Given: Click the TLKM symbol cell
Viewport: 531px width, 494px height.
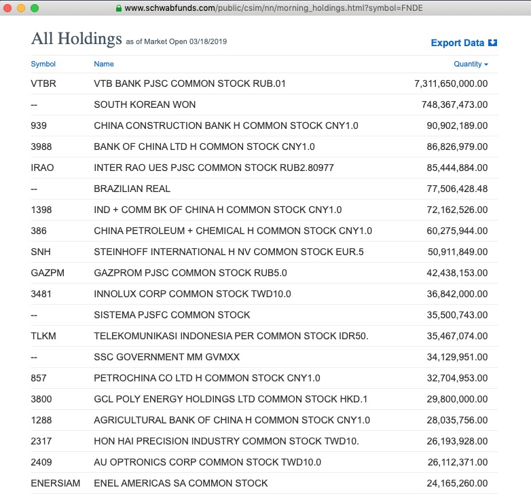Looking at the screenshot, I should (x=43, y=336).
